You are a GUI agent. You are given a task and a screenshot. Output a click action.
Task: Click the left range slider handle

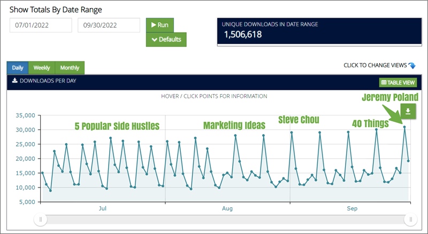click(41, 219)
